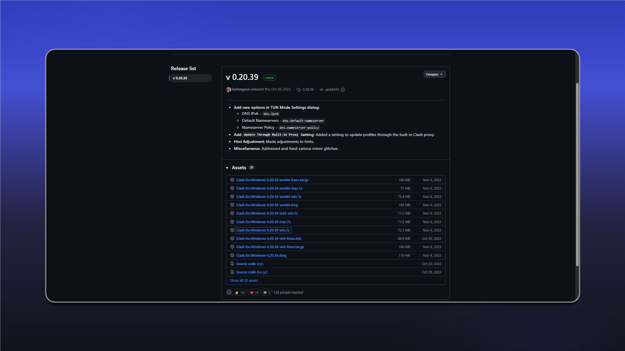
Task: Click the 106 MB size of arm64-linux.tar.gz
Action: point(404,180)
